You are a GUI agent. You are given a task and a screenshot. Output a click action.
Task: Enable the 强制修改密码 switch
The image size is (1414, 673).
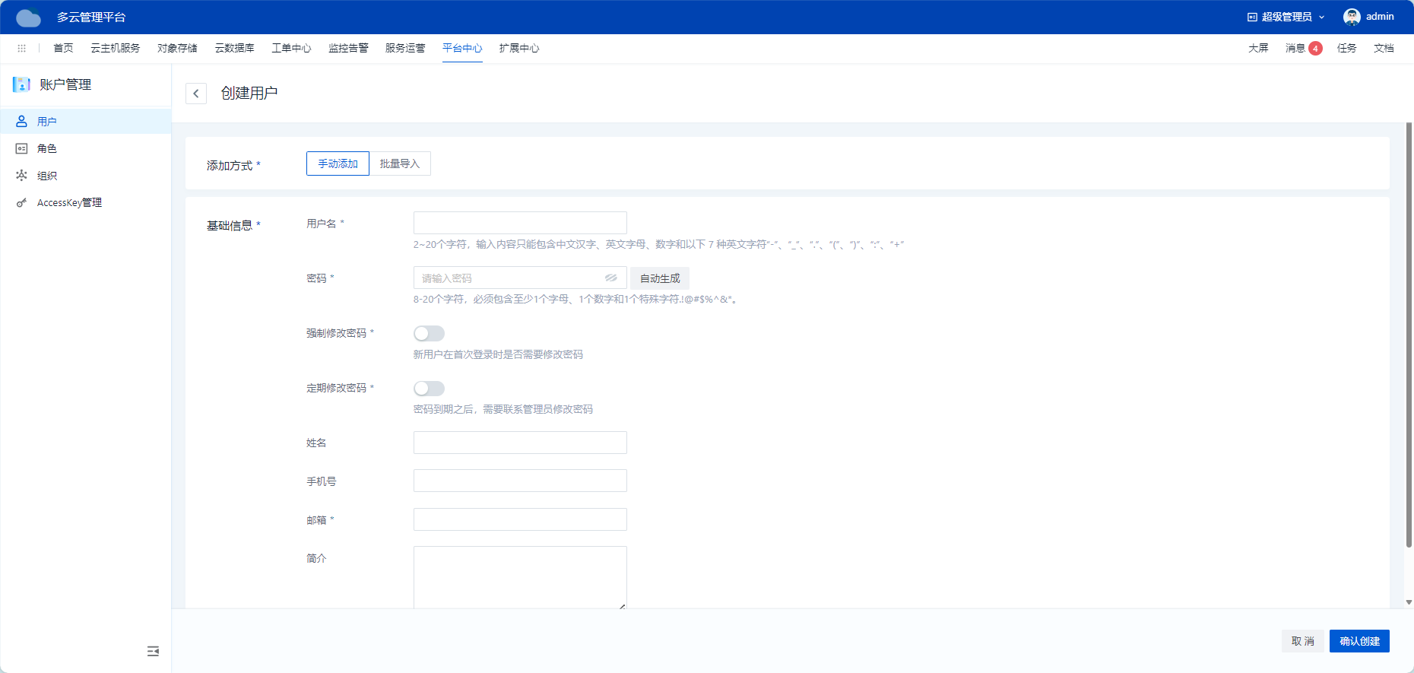429,334
